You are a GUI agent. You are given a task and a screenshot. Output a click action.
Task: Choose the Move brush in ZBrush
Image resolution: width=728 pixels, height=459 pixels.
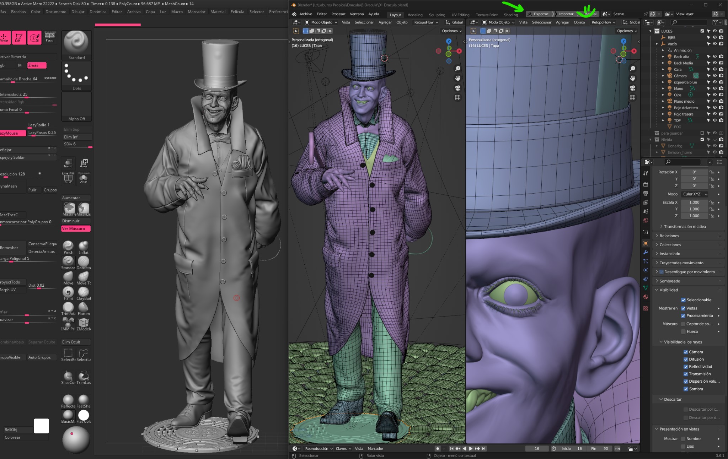68,278
